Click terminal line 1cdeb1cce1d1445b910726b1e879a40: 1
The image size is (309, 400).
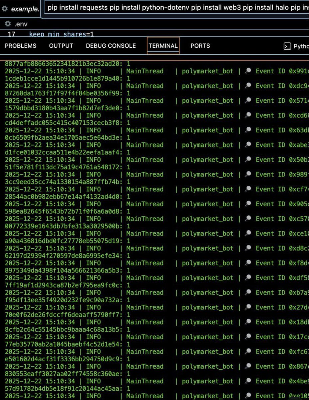[x=68, y=78]
